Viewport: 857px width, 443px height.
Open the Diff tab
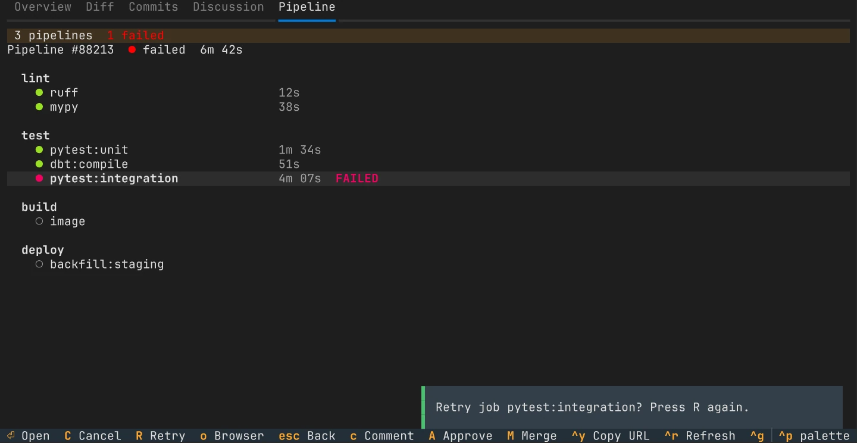[100, 7]
